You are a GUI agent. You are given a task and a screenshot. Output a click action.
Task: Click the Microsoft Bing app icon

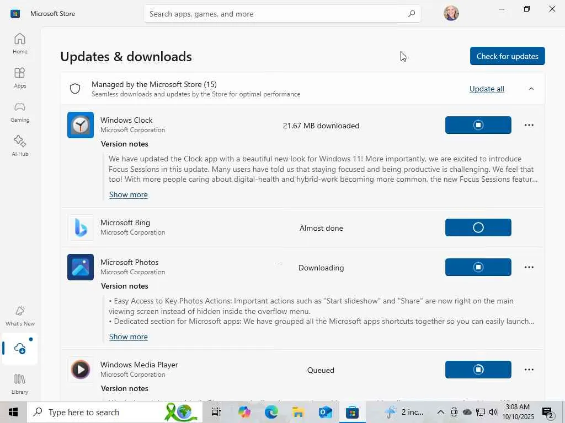[x=81, y=227]
